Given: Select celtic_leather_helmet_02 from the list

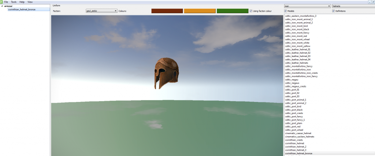Looking at the screenshot, I should [298, 53].
